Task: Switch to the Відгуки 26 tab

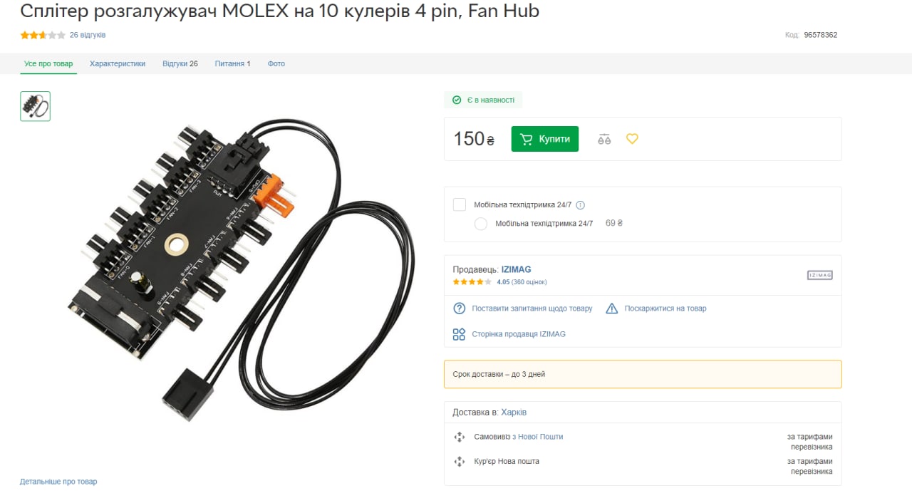Action: tap(180, 63)
